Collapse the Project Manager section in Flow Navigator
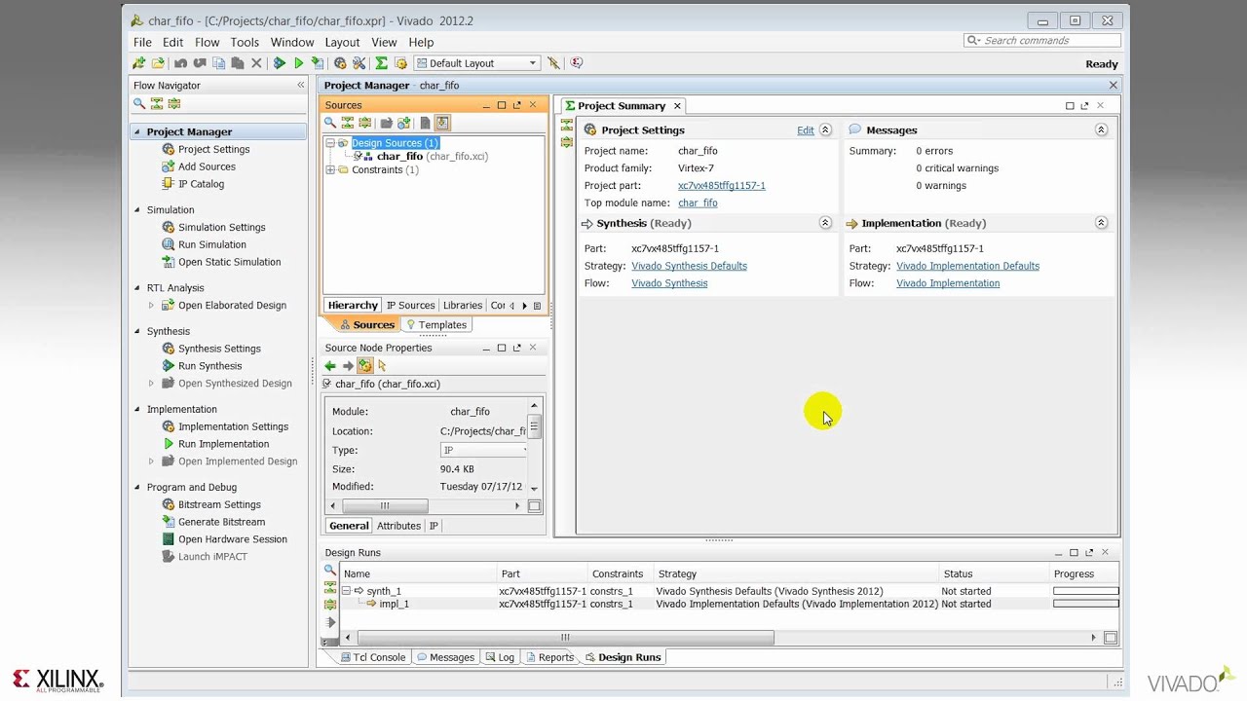Viewport: 1247px width, 701px height. [136, 131]
